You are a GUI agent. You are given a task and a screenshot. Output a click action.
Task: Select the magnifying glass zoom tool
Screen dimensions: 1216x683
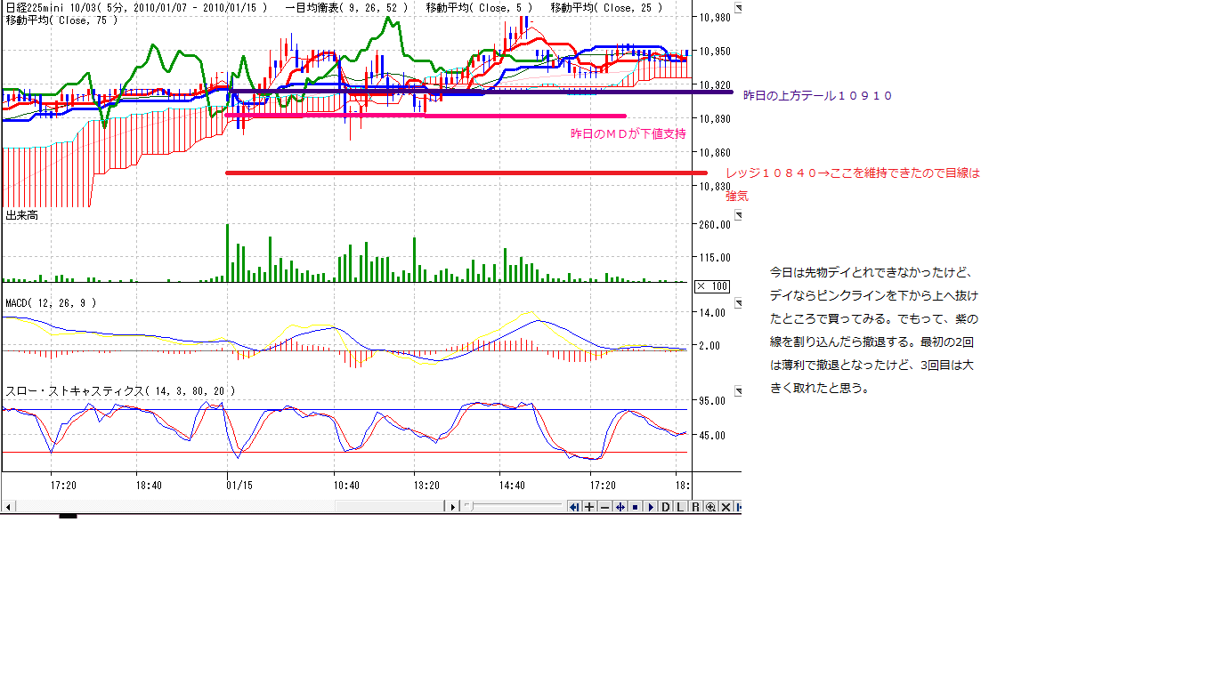[710, 507]
